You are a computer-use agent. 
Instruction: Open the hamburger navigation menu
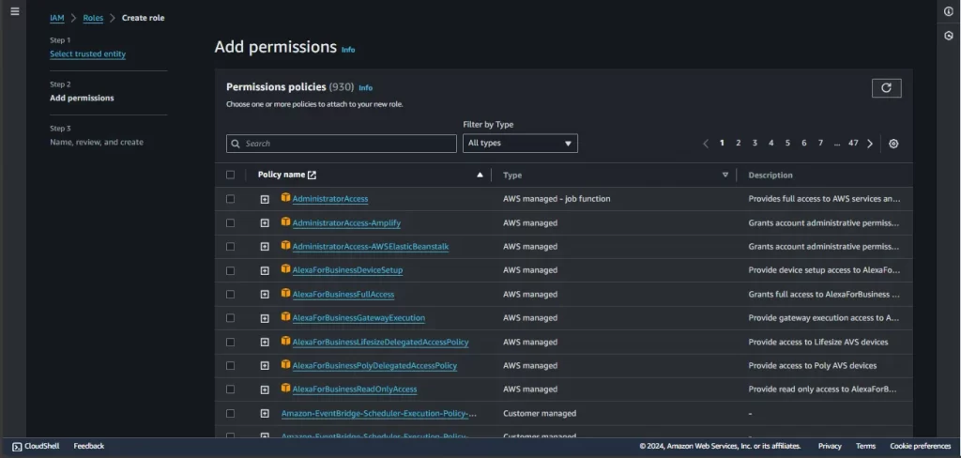[14, 11]
